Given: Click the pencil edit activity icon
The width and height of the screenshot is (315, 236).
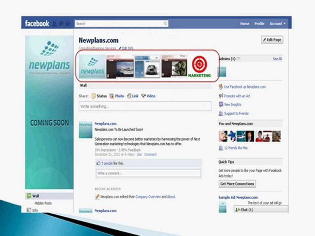Looking at the screenshot, I should (x=97, y=196).
